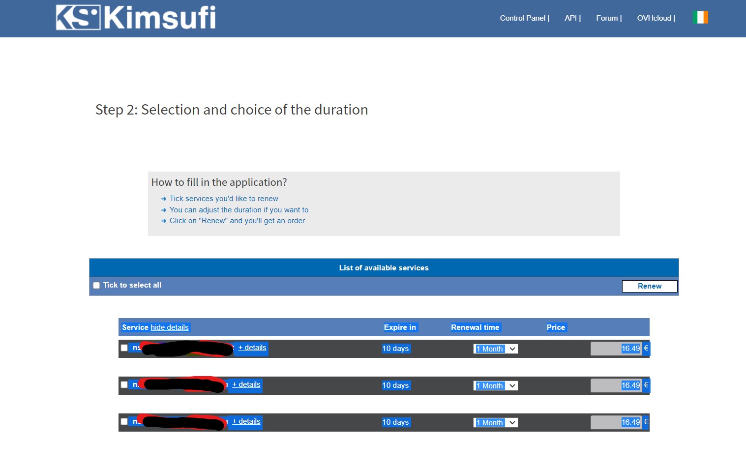Tick the 'Tick to select all' checkbox
Screen dimensions: 746x468
click(x=96, y=285)
